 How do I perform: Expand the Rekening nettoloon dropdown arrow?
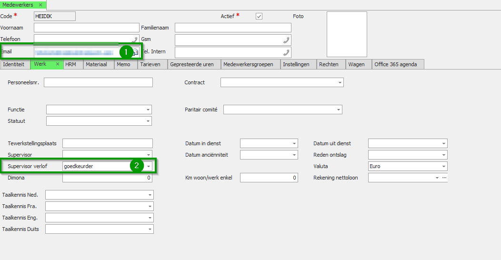tap(437, 178)
